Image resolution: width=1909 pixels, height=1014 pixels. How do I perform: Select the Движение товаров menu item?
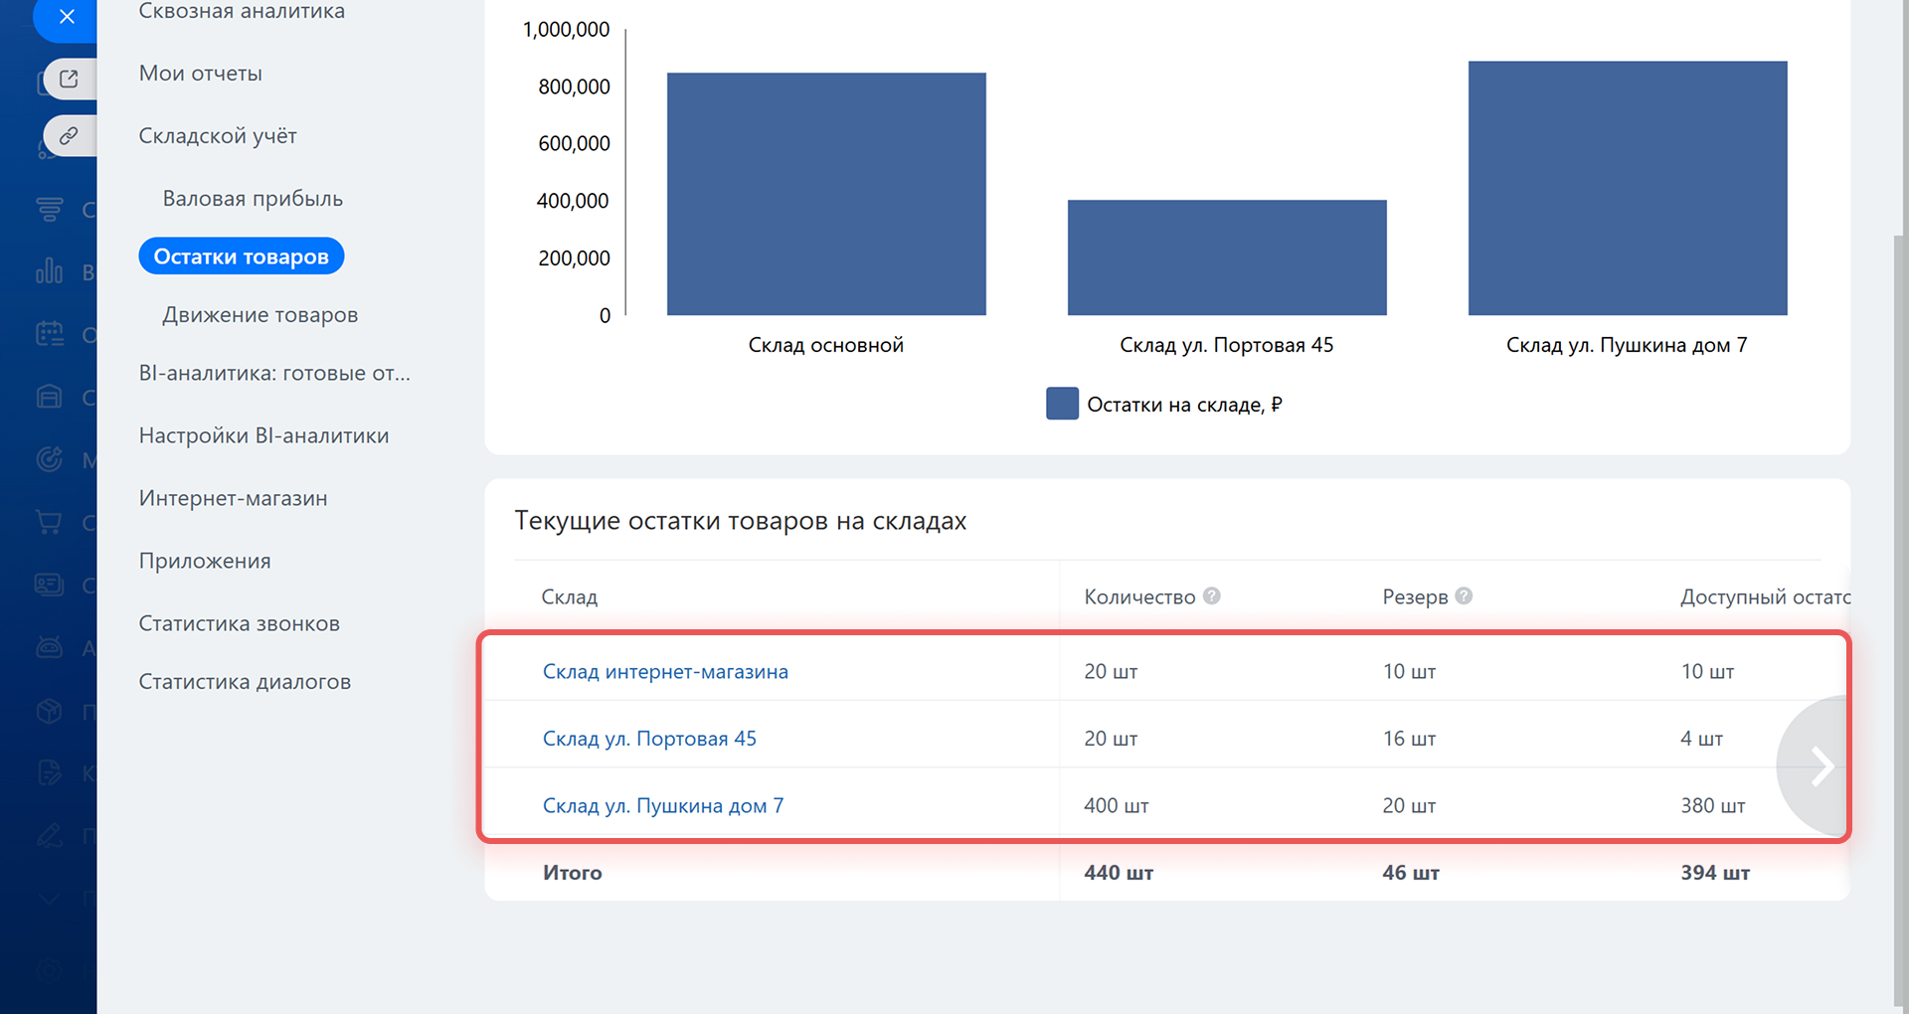click(x=260, y=315)
